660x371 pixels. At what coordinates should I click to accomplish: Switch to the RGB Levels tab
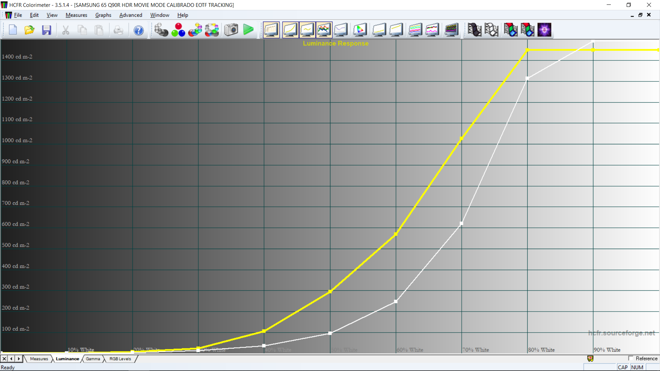120,359
